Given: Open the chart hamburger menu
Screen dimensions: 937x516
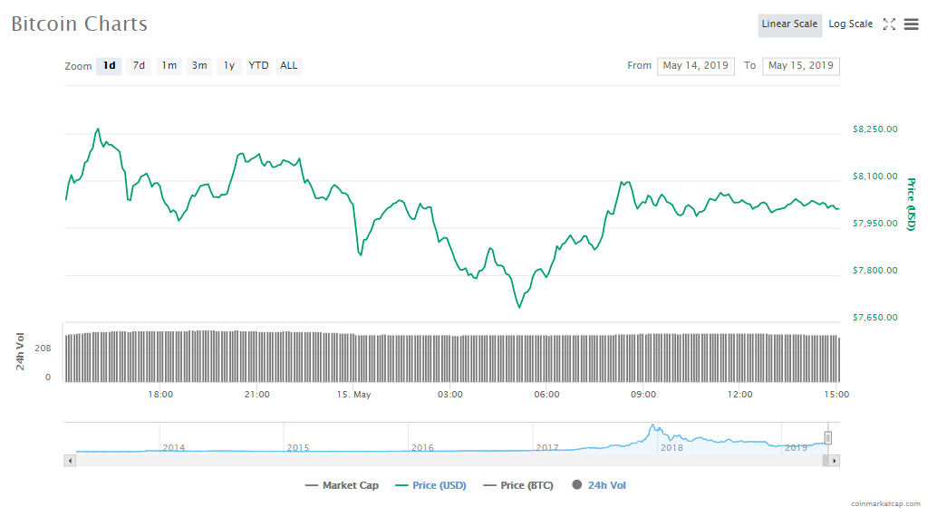Looking at the screenshot, I should tap(911, 24).
